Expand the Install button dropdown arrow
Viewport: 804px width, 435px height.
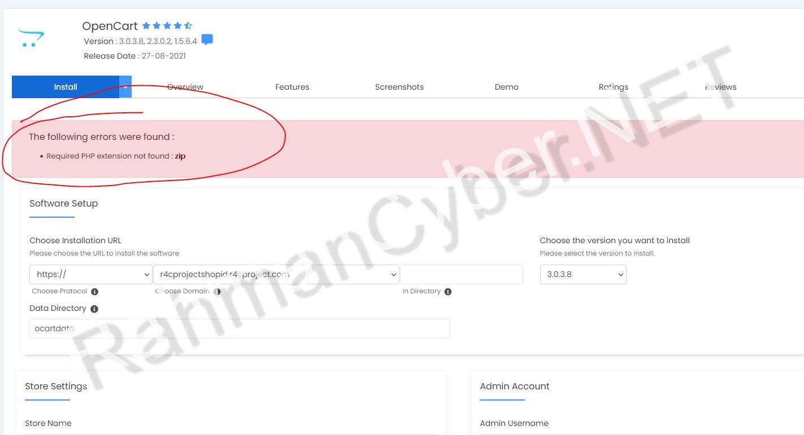pyautogui.click(x=125, y=87)
